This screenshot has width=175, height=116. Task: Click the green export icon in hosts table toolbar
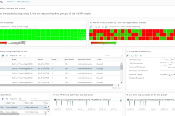coord(3,56)
